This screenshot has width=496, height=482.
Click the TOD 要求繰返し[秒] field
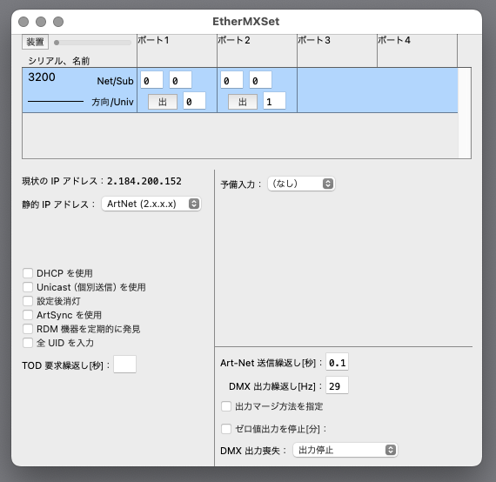pos(125,365)
